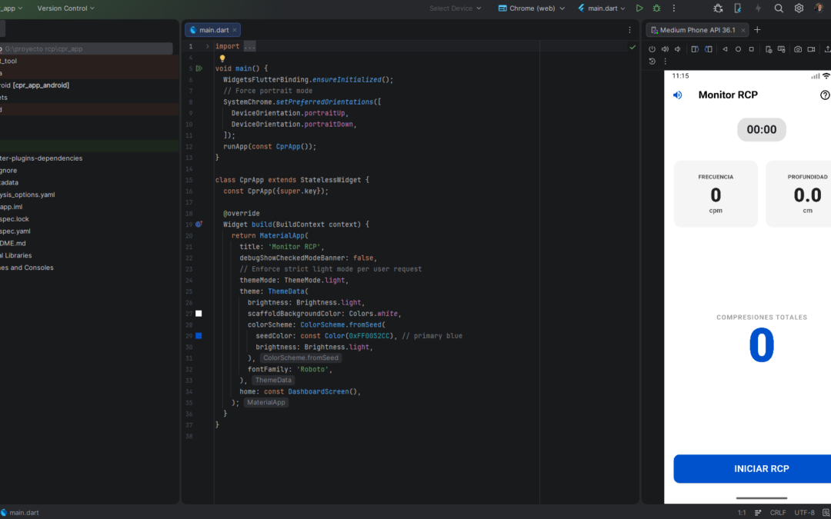The width and height of the screenshot is (831, 519).
Task: Open the Search Everywhere magnifier icon
Action: tap(779, 8)
